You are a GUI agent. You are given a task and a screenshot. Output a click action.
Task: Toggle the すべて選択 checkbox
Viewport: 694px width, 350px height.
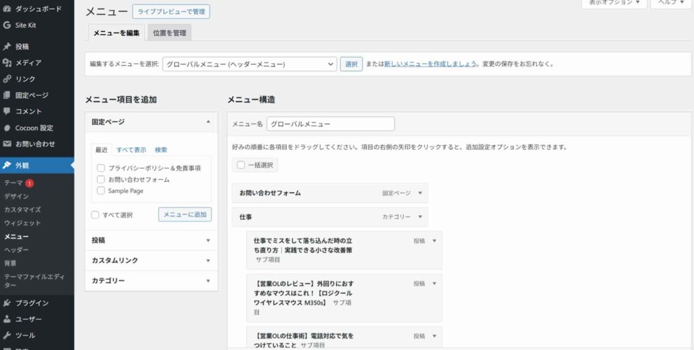95,215
